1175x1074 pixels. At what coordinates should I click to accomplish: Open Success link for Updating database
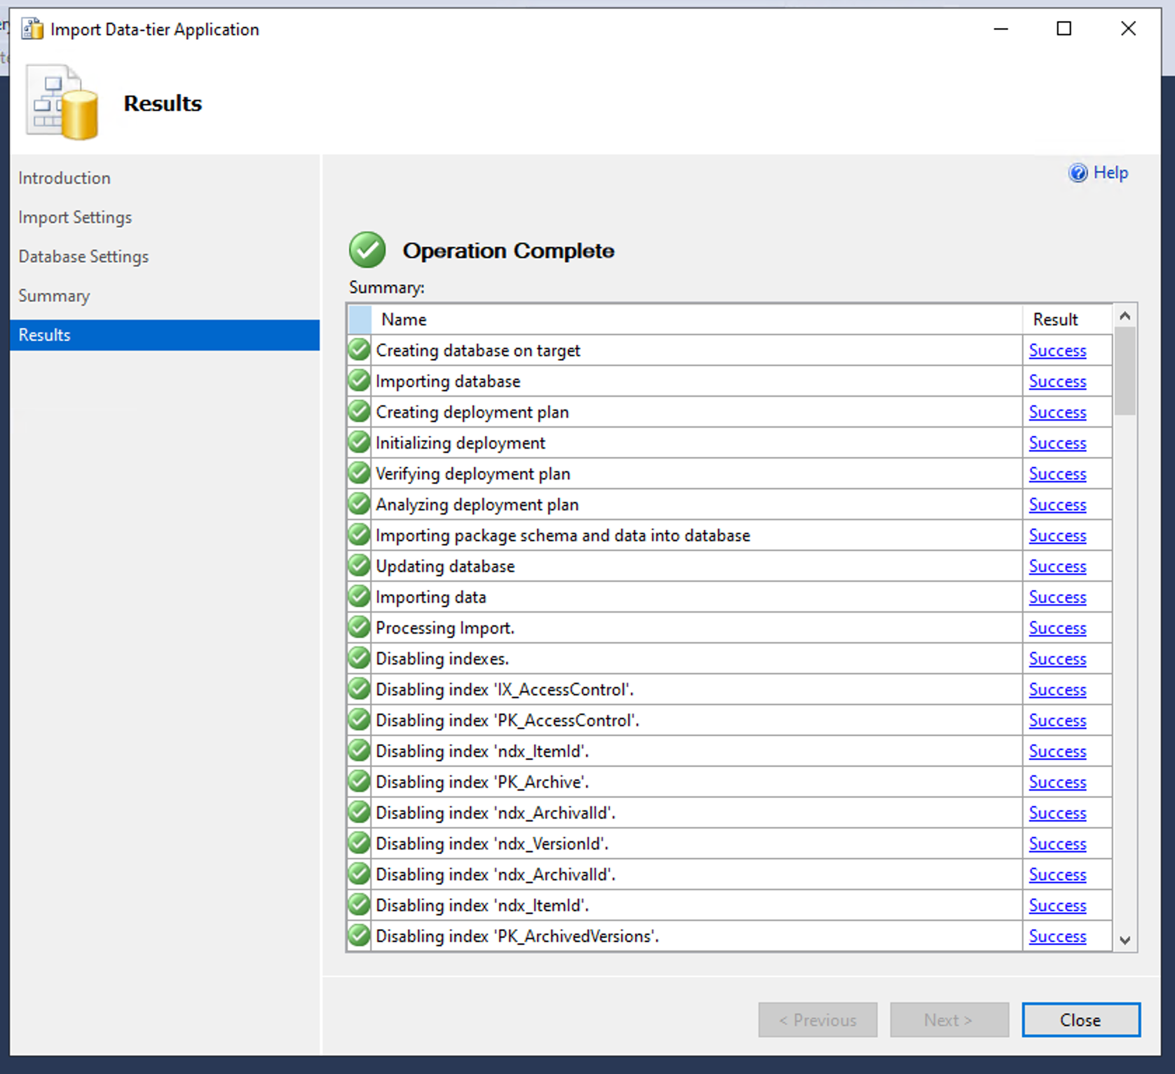(x=1057, y=566)
